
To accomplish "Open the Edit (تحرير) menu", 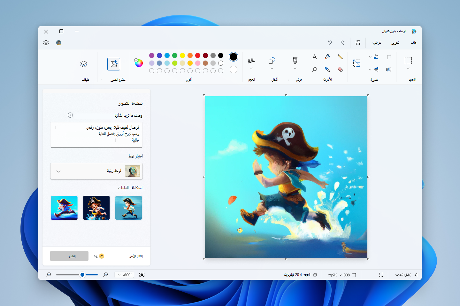I will click(395, 43).
